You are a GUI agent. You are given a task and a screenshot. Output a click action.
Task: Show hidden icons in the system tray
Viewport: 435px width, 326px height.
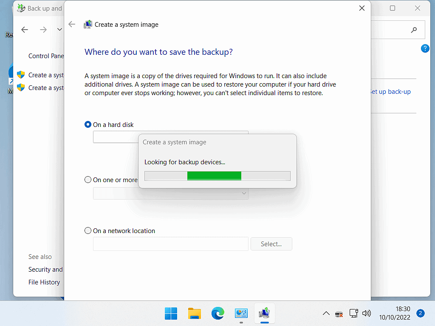(x=326, y=313)
